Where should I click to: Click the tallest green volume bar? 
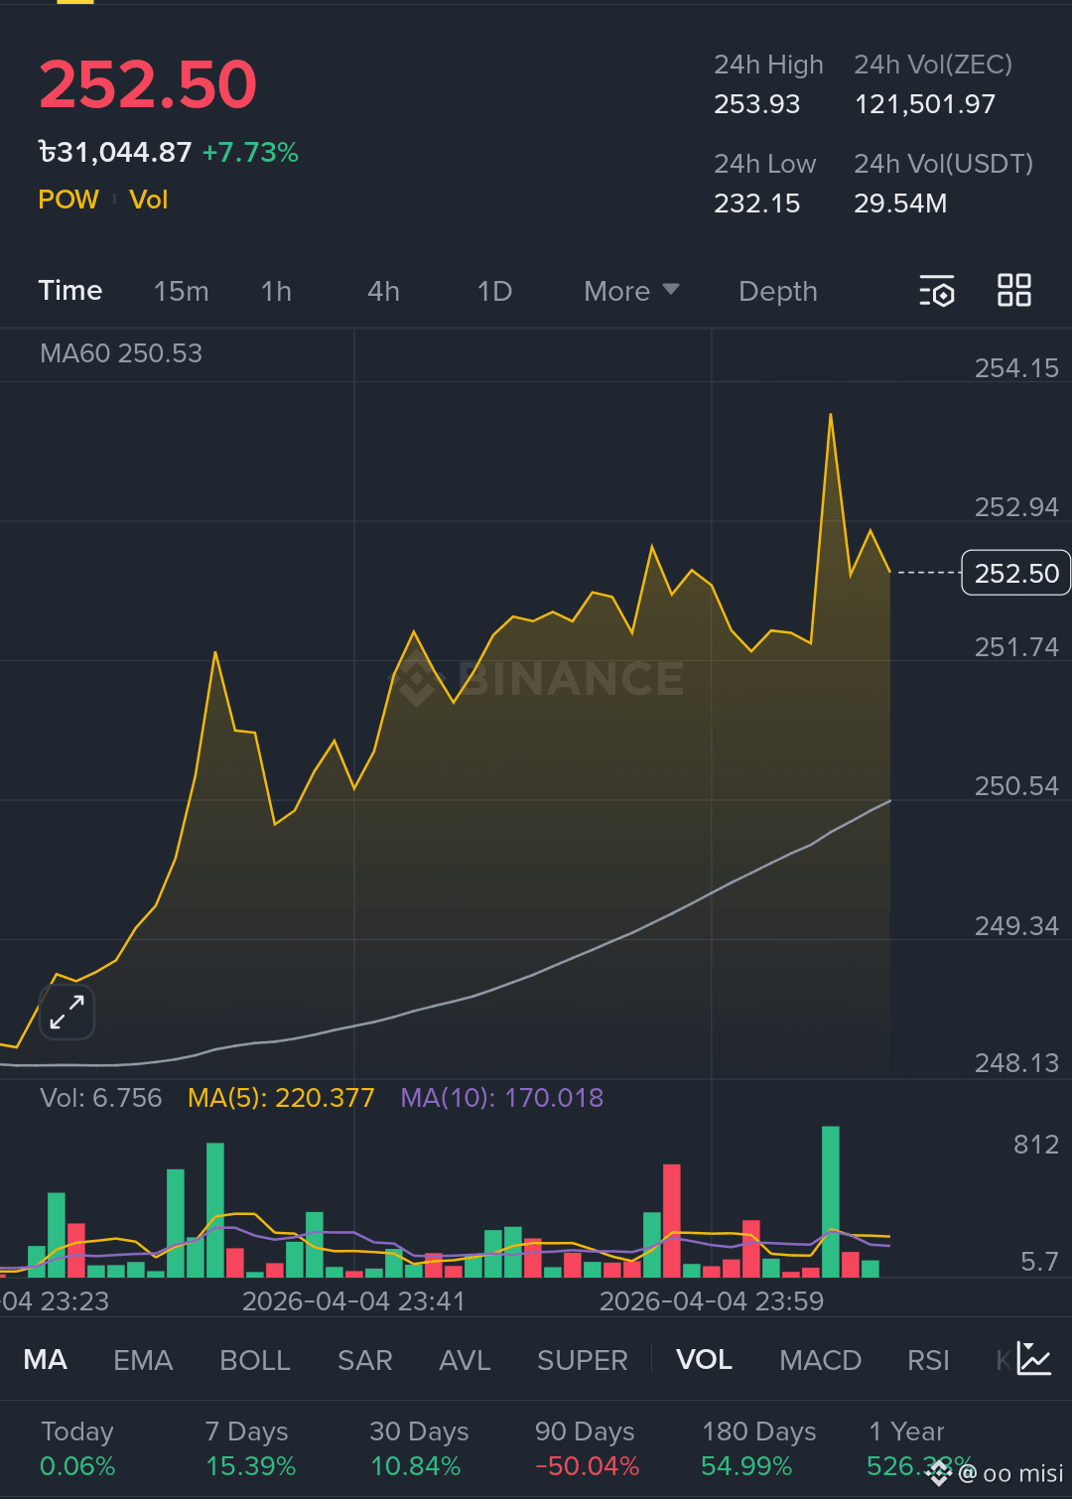831,1201
